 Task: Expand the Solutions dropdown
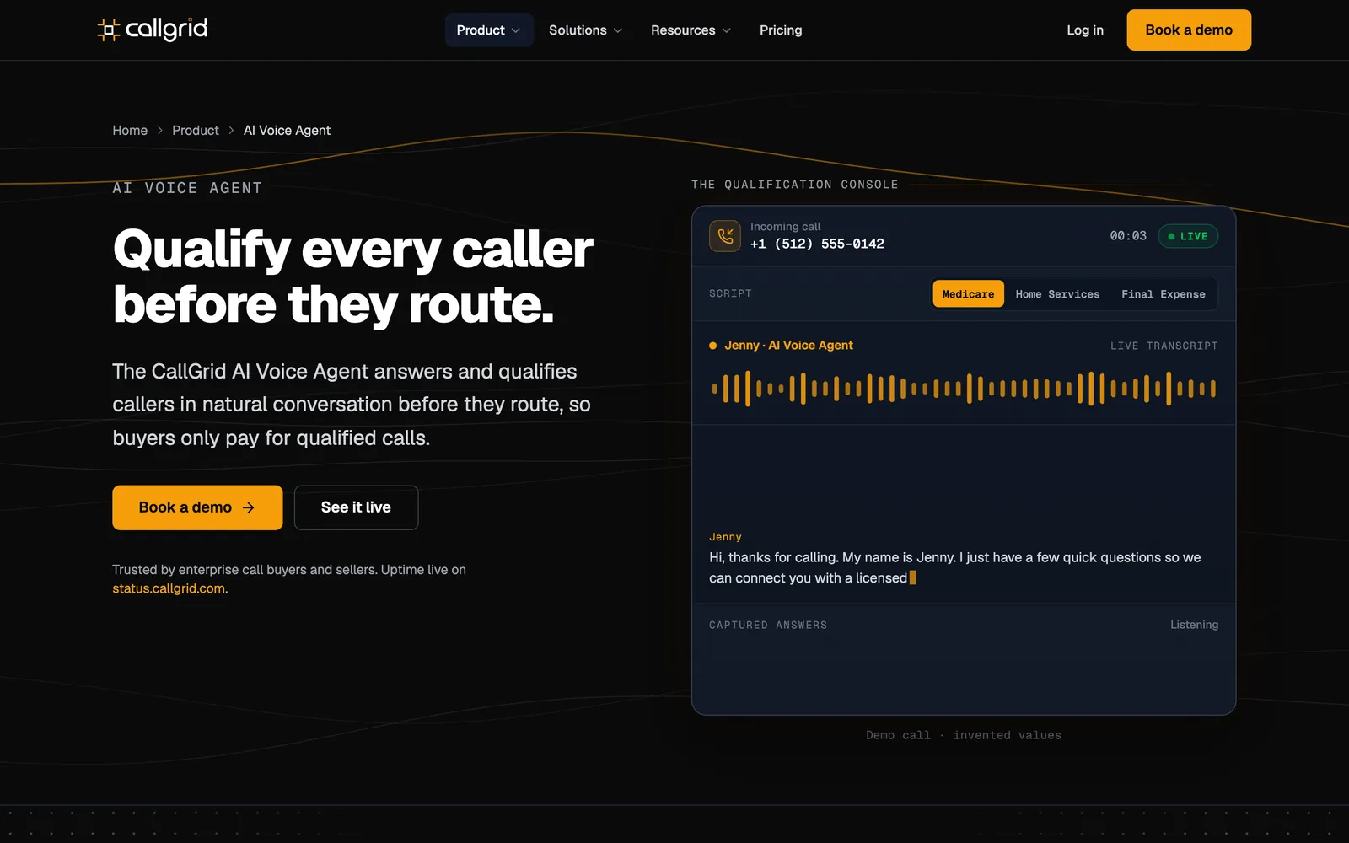pos(586,30)
